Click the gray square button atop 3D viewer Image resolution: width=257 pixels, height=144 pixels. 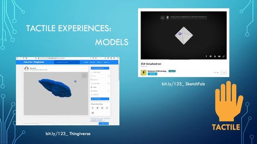[x=84, y=76]
